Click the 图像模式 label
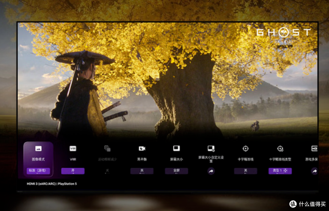The image size is (329, 211). pos(38,159)
